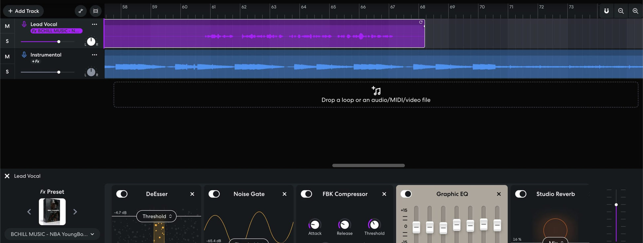
Task: Click the loop icon on the vocal clip
Action: [x=421, y=22]
